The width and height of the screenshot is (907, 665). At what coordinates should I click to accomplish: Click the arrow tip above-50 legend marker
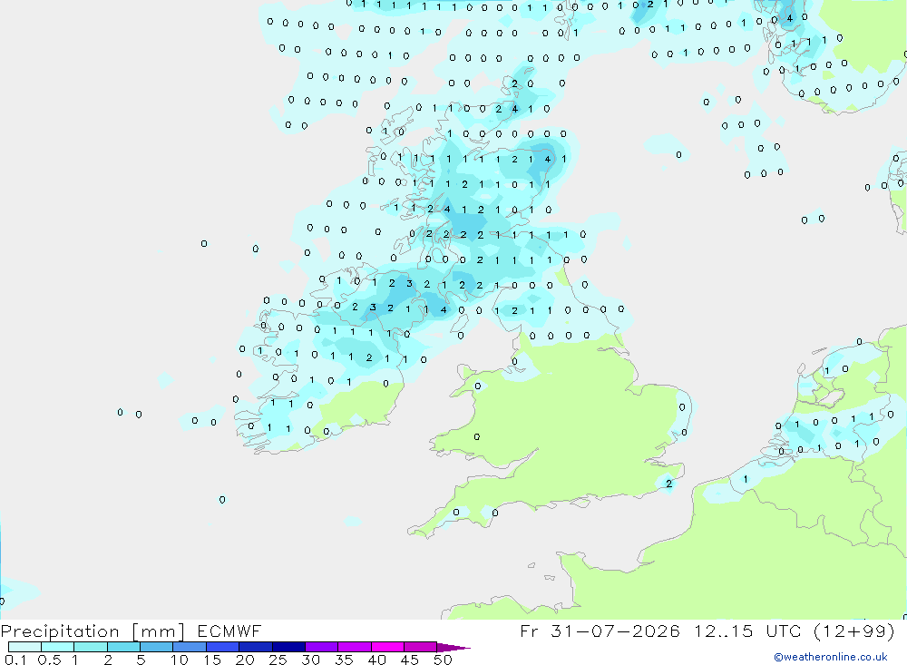coord(453,647)
